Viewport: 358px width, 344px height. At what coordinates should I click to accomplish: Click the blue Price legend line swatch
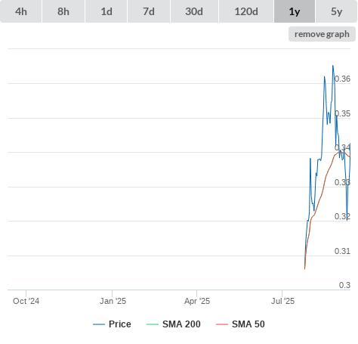(x=99, y=324)
